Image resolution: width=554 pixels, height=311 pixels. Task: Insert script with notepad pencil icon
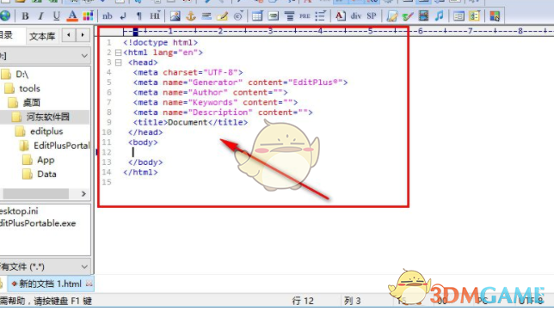(x=391, y=15)
